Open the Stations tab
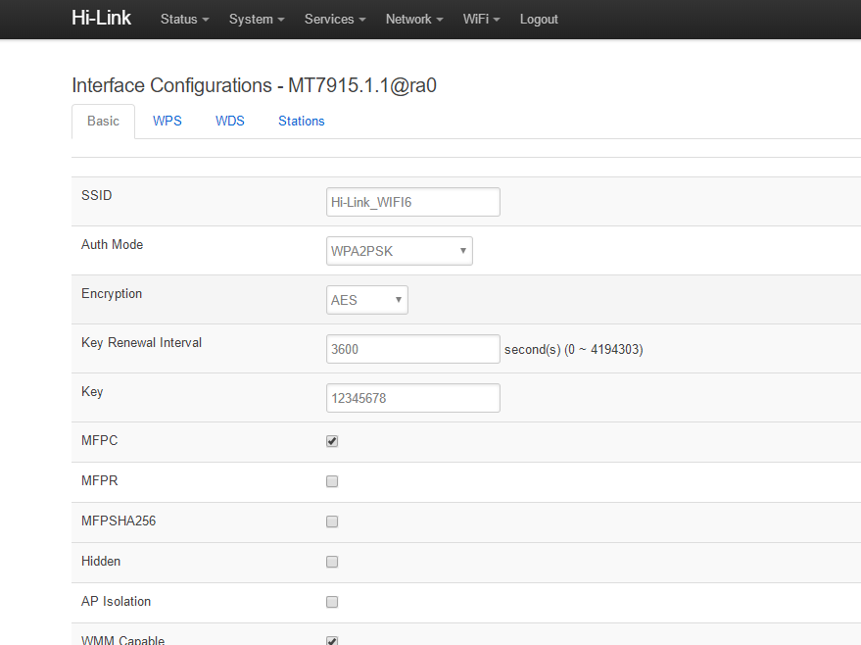861x645 pixels. pyautogui.click(x=302, y=122)
